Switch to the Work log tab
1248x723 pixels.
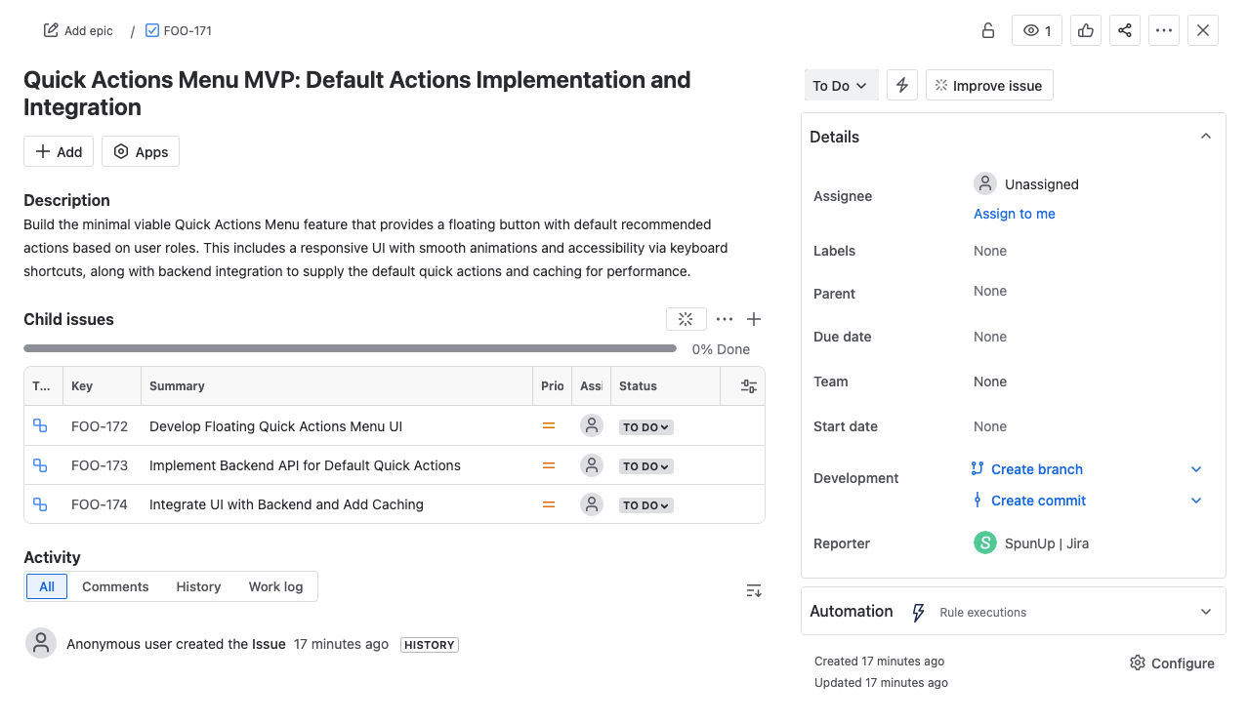click(275, 586)
